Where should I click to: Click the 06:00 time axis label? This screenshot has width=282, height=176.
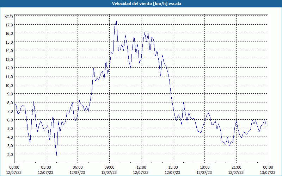pyautogui.click(x=78, y=168)
